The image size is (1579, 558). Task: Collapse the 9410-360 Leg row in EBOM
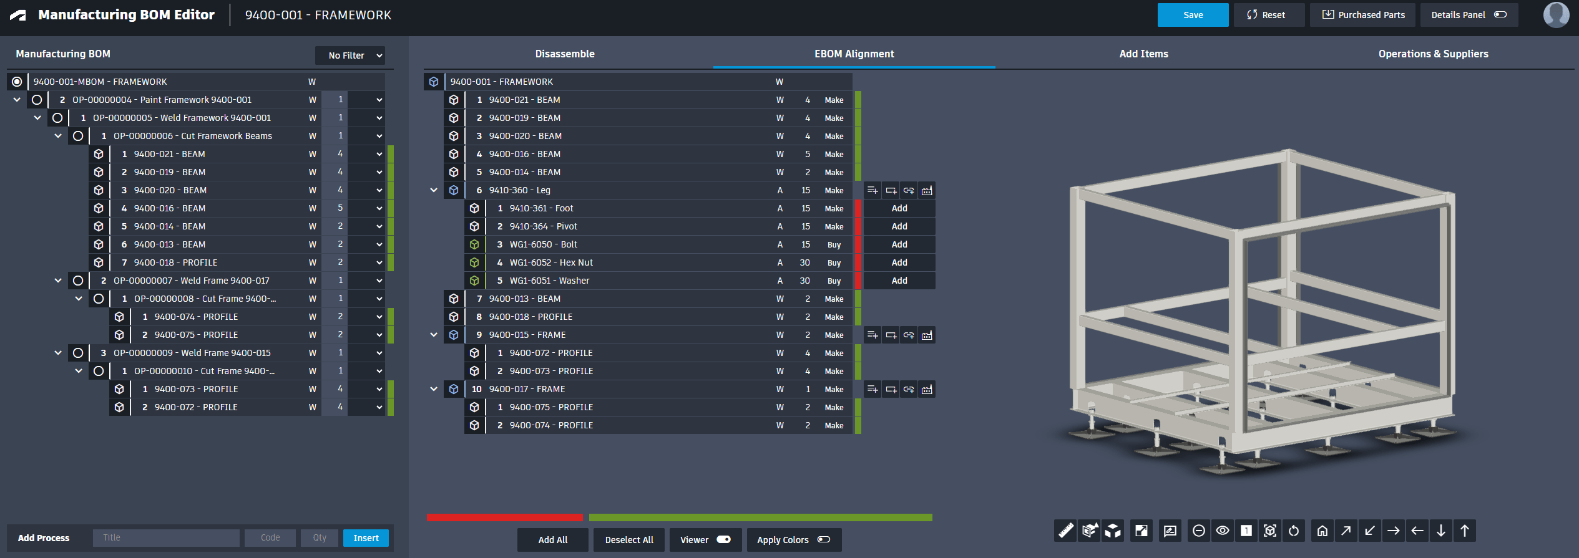pos(434,190)
